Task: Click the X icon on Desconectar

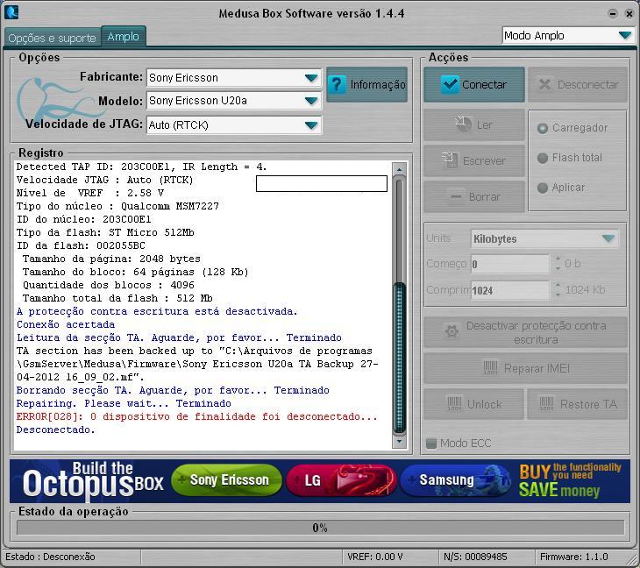Action: coord(545,84)
